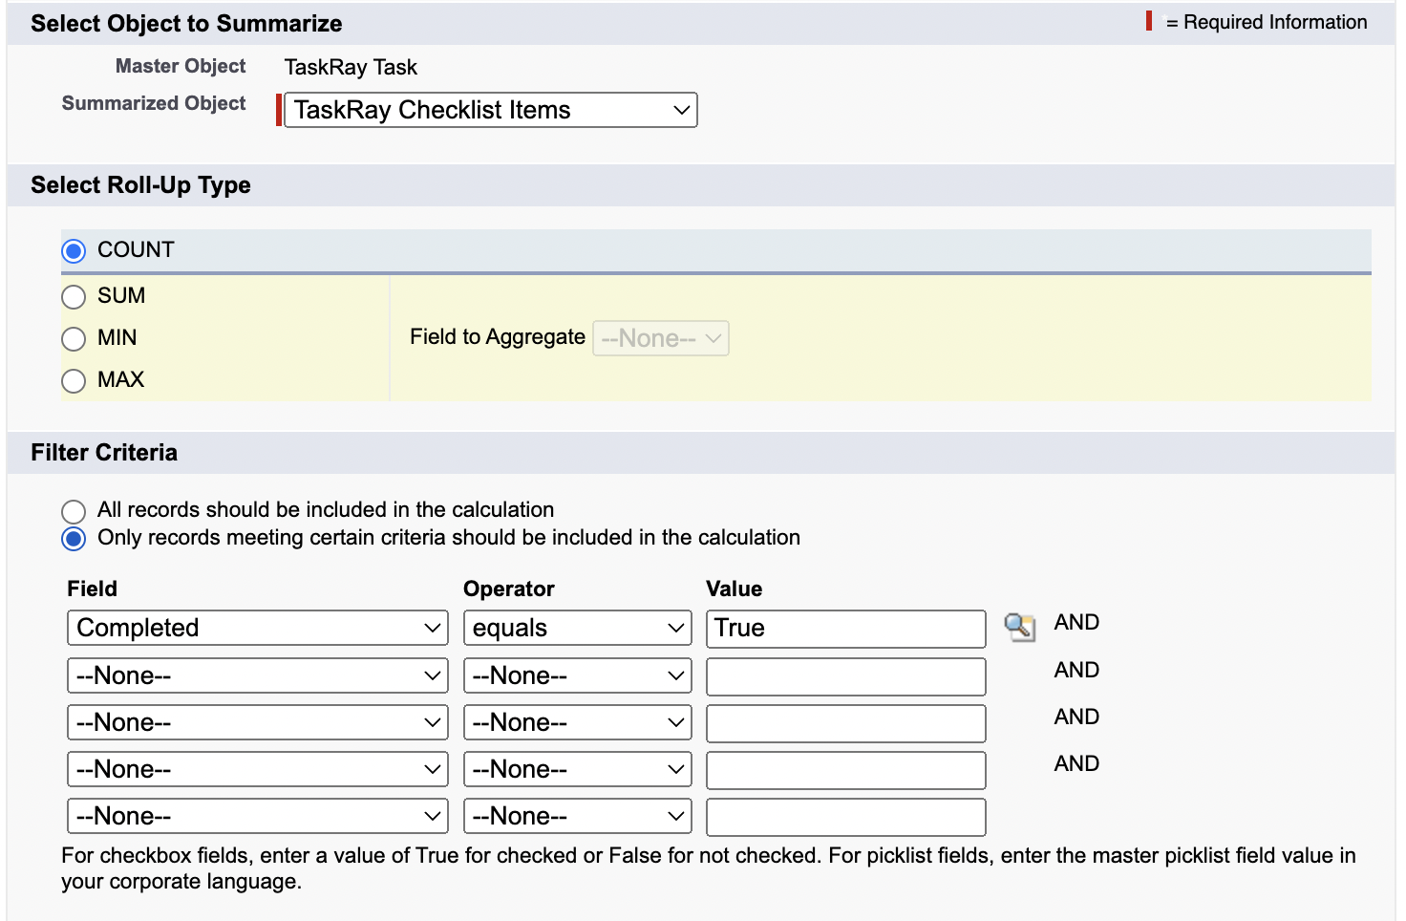The image size is (1406, 921).
Task: Click the last filter row Value field
Action: click(x=846, y=817)
